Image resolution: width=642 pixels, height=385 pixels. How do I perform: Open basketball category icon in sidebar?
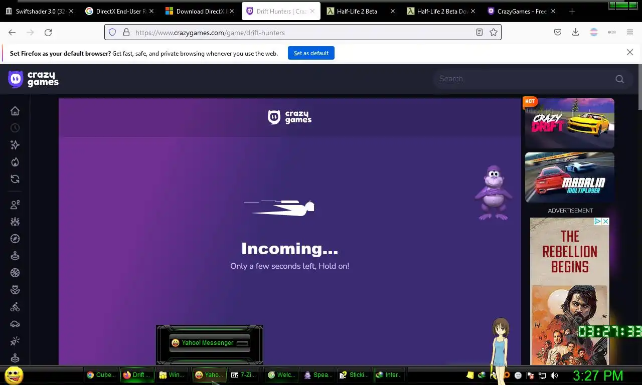15,273
